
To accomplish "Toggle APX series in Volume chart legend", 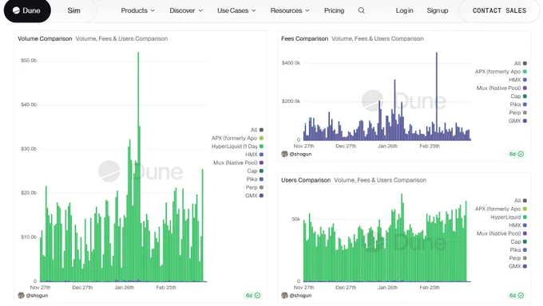I will tap(238, 139).
